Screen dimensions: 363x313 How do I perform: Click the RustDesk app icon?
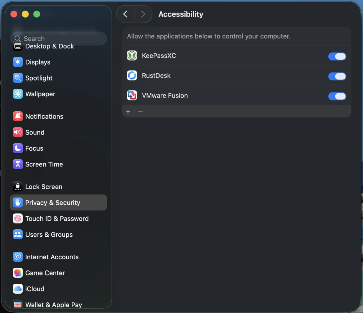pos(132,75)
